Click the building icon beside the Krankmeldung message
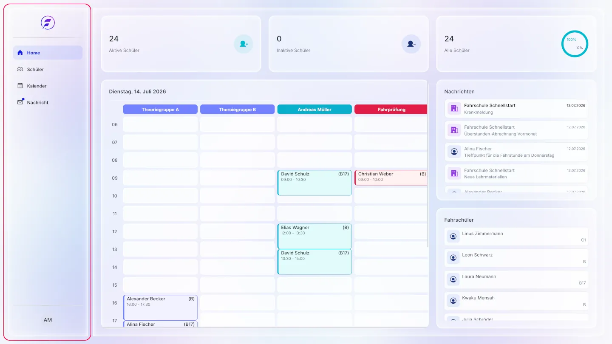 pyautogui.click(x=454, y=109)
